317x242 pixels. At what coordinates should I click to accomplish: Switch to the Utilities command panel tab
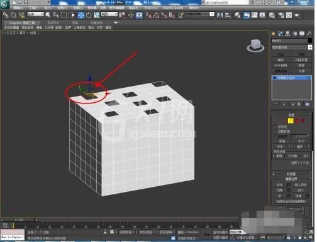309,34
